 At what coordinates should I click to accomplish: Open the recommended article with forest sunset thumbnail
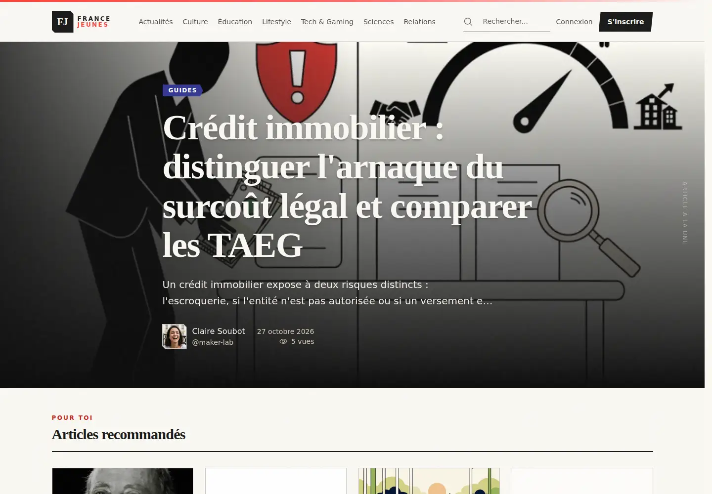[x=429, y=481]
